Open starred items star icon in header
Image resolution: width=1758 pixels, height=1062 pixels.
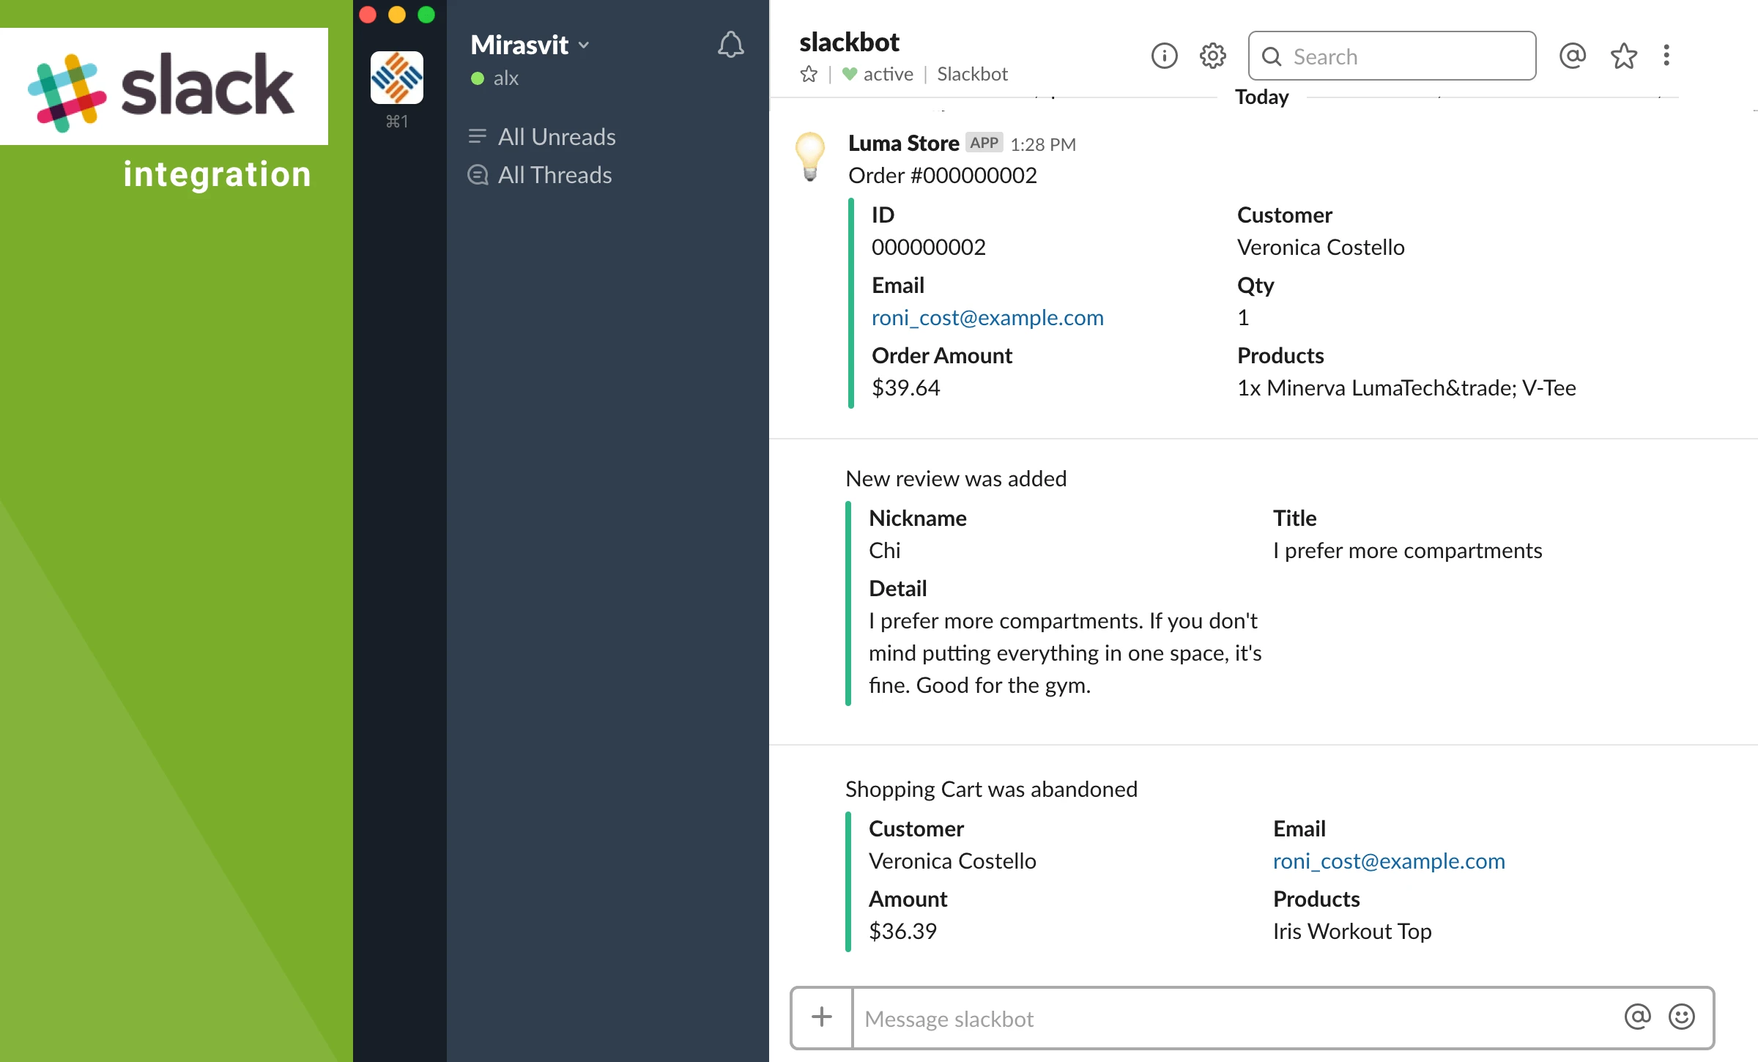(x=1623, y=56)
